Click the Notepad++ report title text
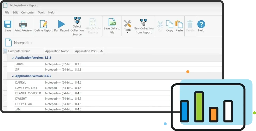 [23, 43]
